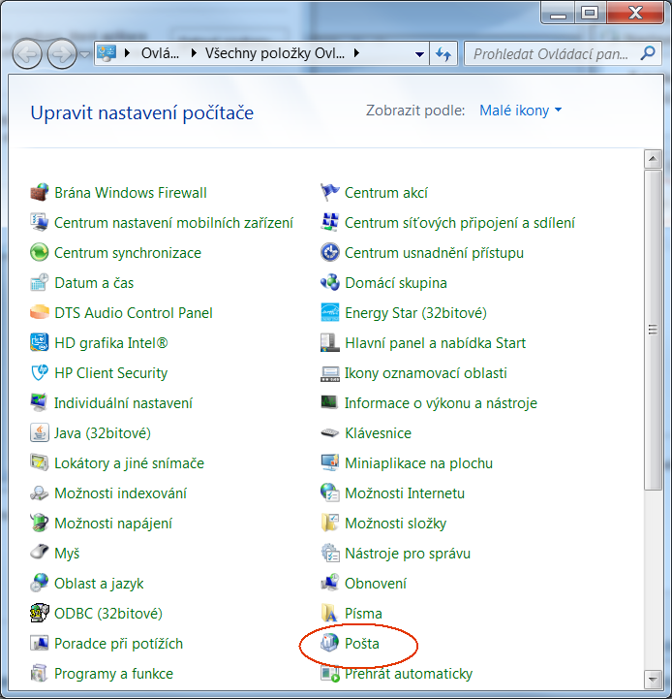Image resolution: width=672 pixels, height=699 pixels.
Task: Click the Miniaplikace na plochu icon
Action: point(330,462)
